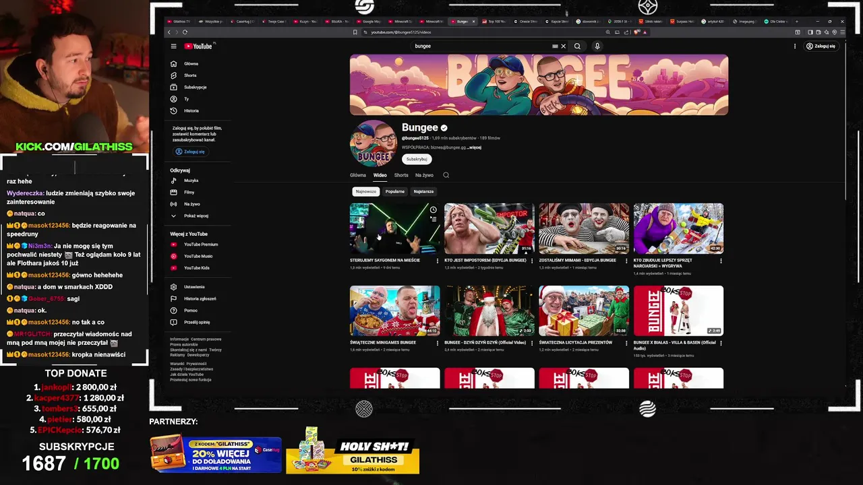Open Shorts in the left sidebar
Image resolution: width=863 pixels, height=485 pixels.
(191, 75)
